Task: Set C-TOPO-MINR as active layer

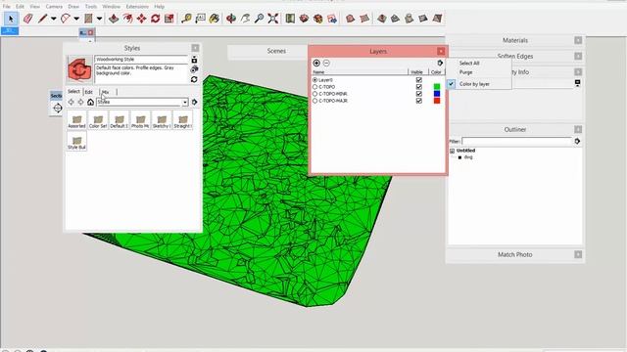Action: tap(314, 94)
